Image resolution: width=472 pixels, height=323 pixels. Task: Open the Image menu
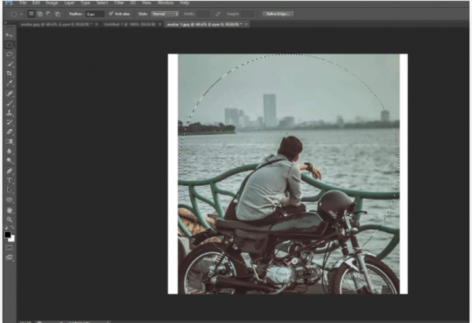52,3
